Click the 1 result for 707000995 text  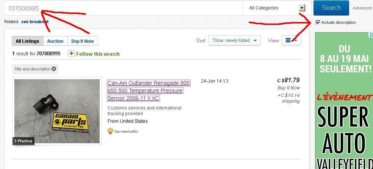36,53
